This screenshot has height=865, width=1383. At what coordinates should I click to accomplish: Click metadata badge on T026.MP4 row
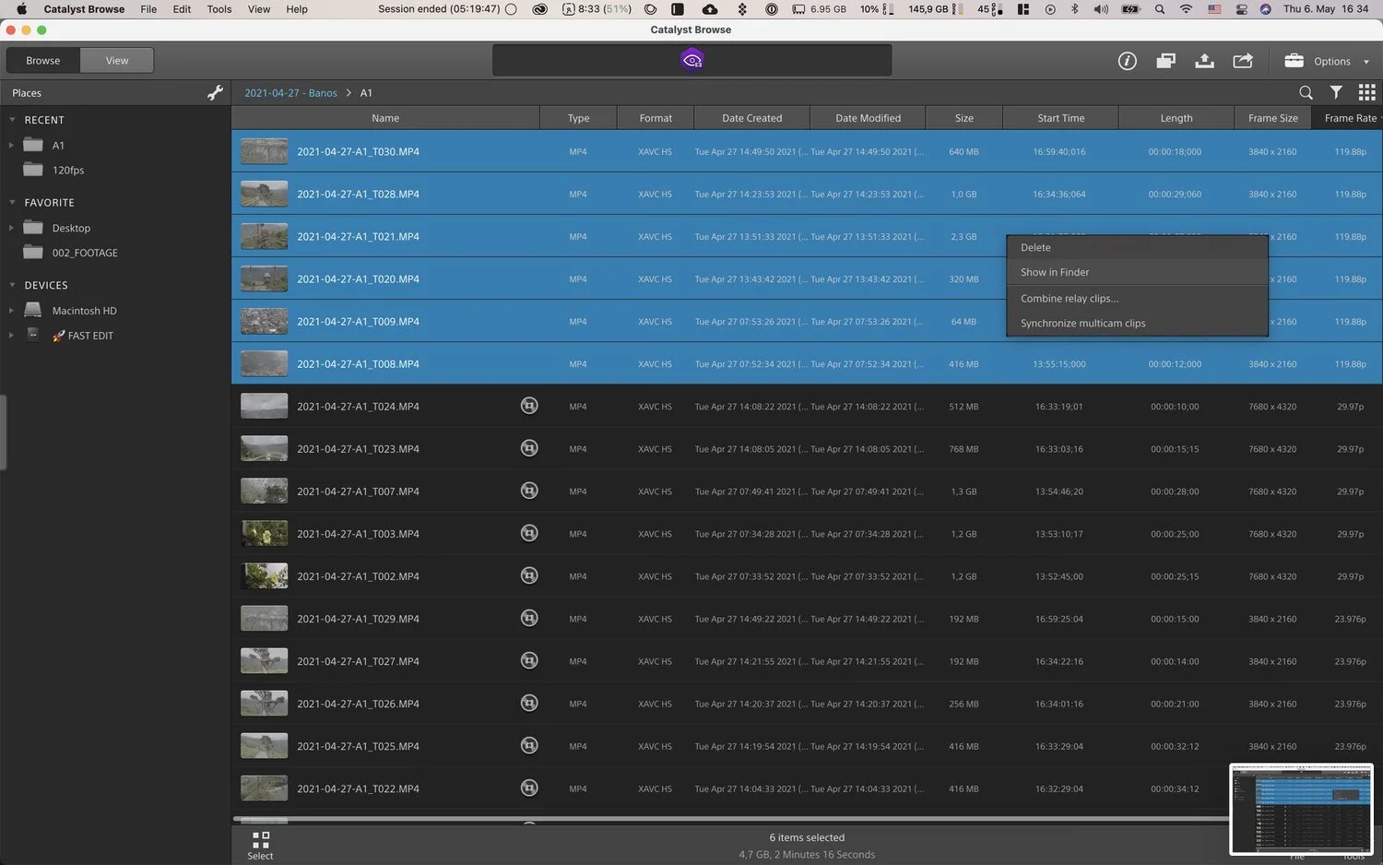(x=529, y=703)
